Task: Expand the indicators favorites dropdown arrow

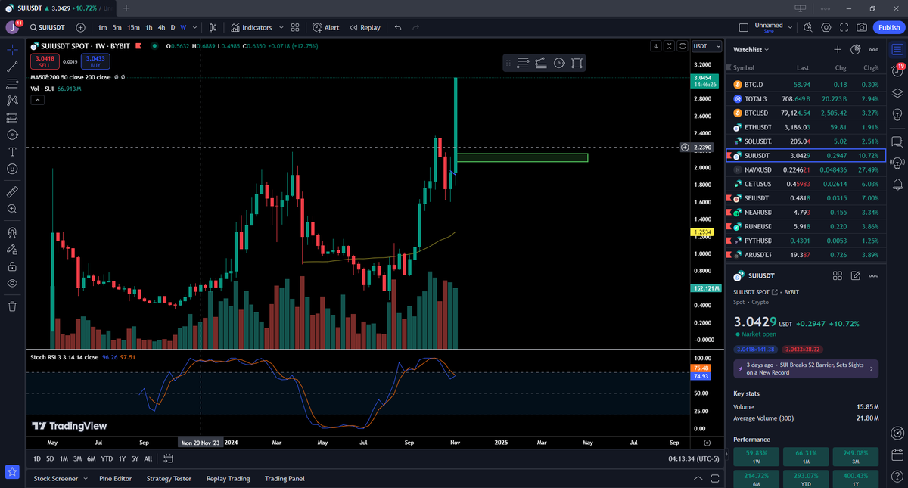Action: (x=281, y=27)
